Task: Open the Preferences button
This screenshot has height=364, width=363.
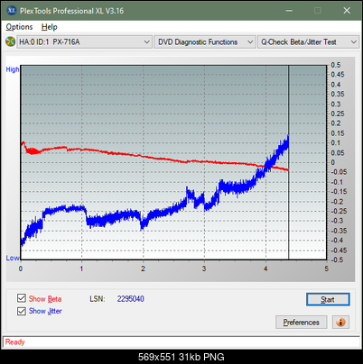Action: click(301, 323)
